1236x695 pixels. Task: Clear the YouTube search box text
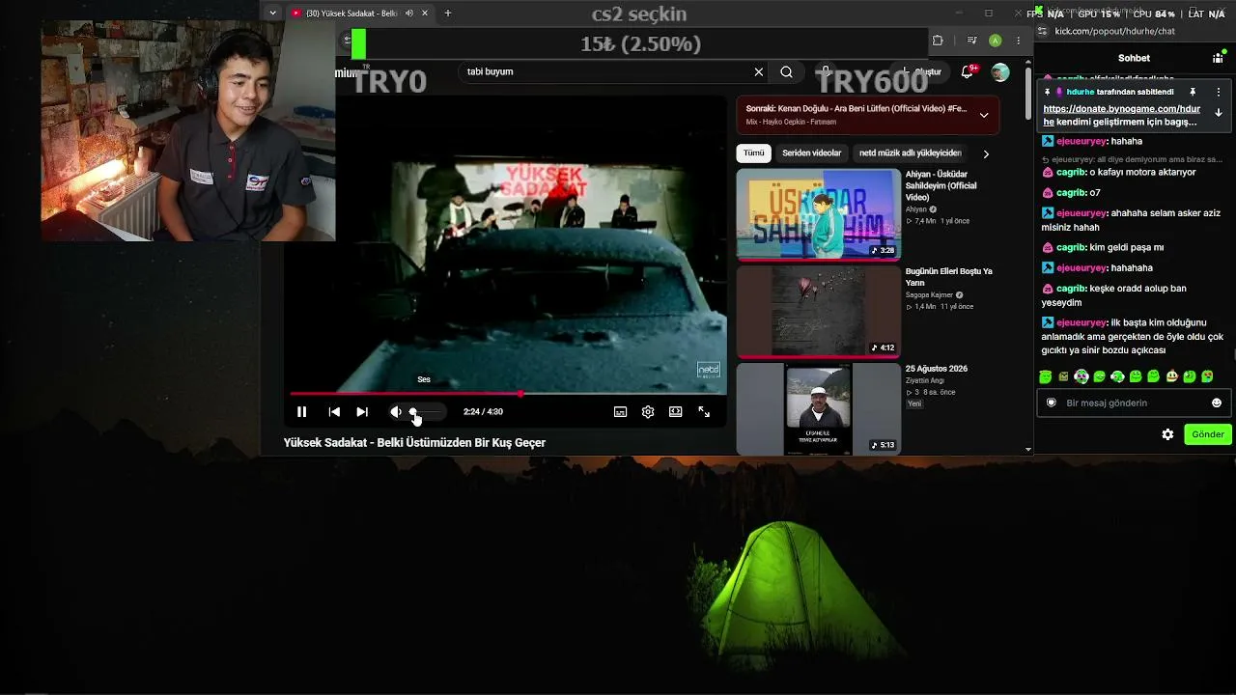click(x=759, y=71)
